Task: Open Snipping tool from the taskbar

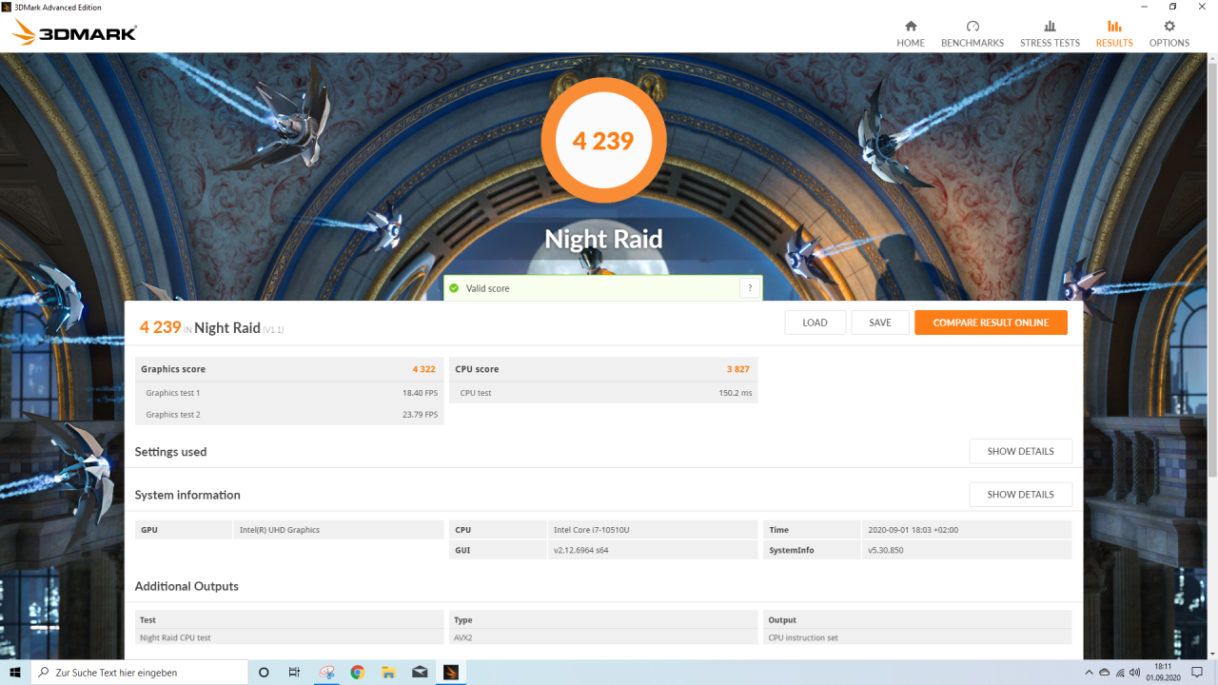Action: (x=326, y=673)
